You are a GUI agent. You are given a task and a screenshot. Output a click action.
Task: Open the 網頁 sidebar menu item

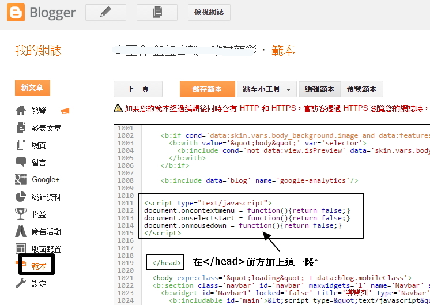tap(39, 145)
